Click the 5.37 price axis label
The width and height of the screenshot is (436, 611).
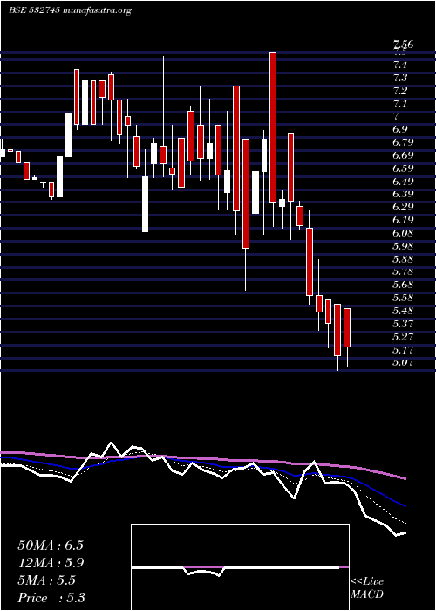pos(403,324)
